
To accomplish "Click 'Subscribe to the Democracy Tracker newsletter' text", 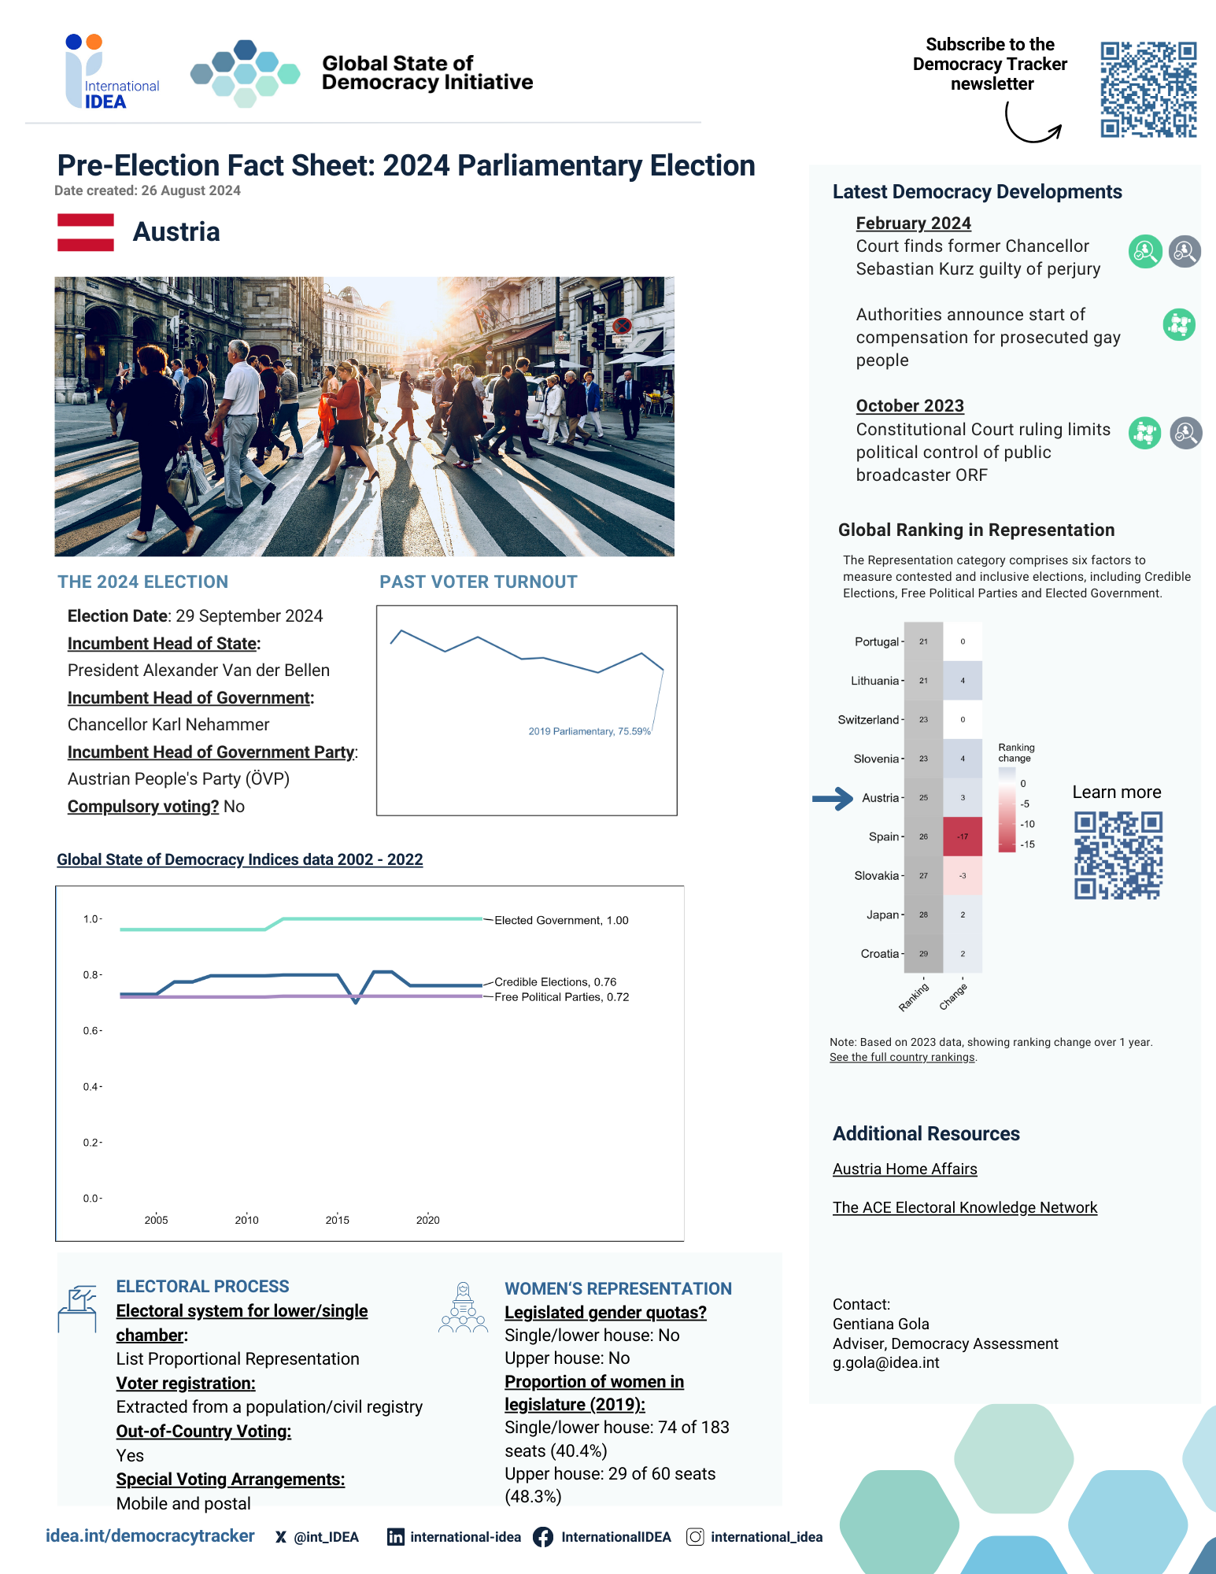I will (x=990, y=65).
